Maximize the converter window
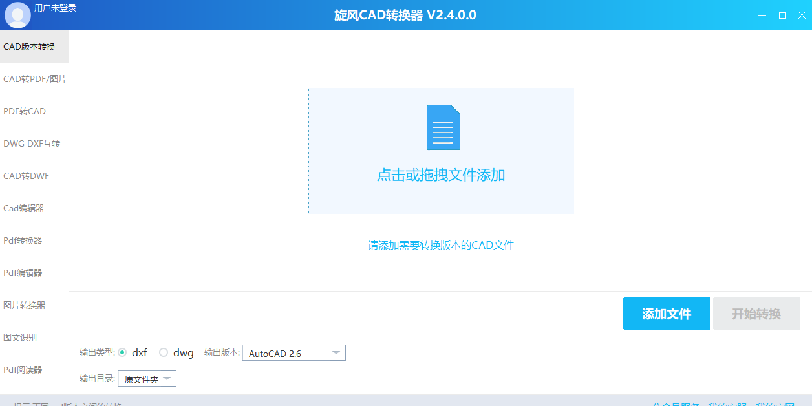 pyautogui.click(x=782, y=16)
